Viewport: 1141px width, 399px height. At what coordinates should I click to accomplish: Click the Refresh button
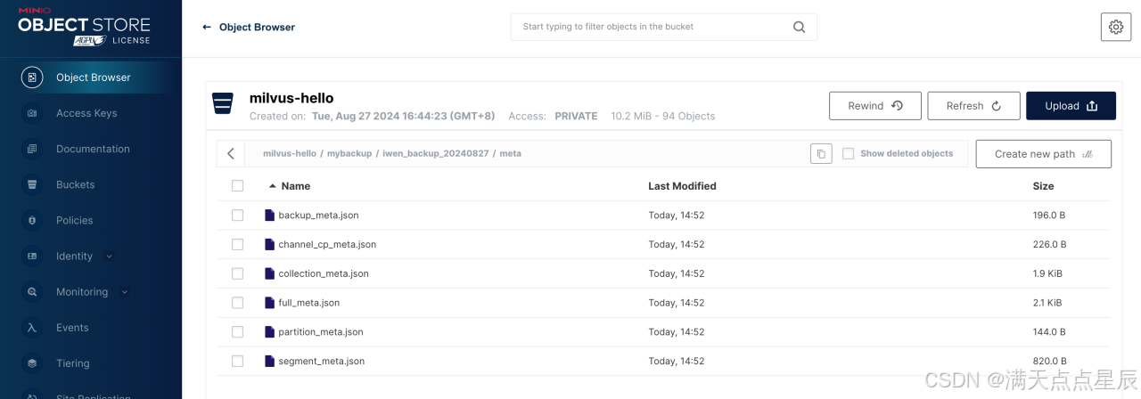[x=973, y=106]
